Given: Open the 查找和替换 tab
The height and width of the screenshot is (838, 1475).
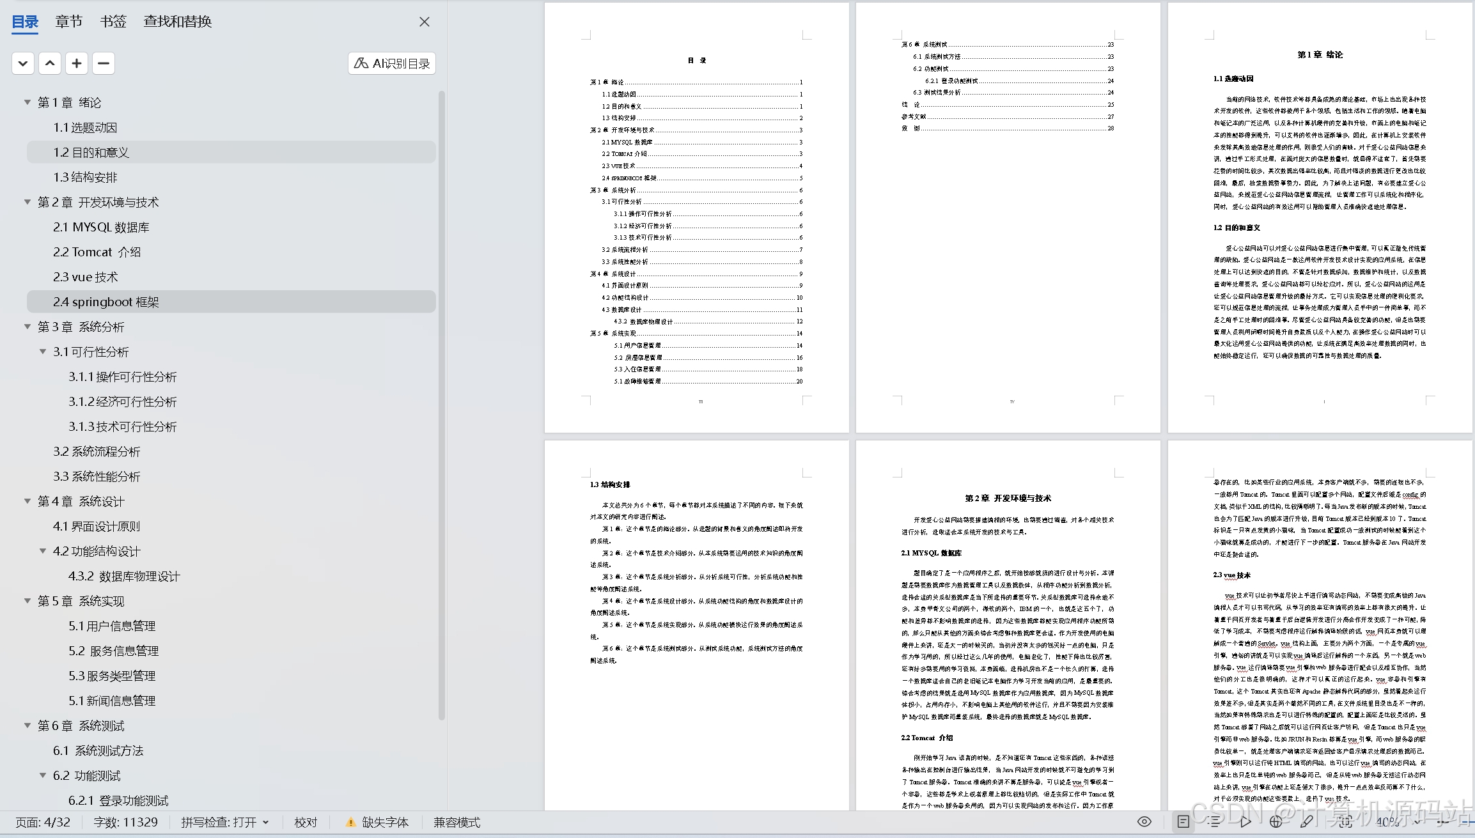Looking at the screenshot, I should pos(178,22).
